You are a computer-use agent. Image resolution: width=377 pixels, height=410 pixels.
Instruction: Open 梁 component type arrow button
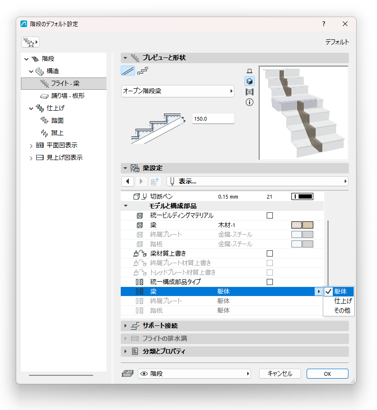(x=319, y=291)
